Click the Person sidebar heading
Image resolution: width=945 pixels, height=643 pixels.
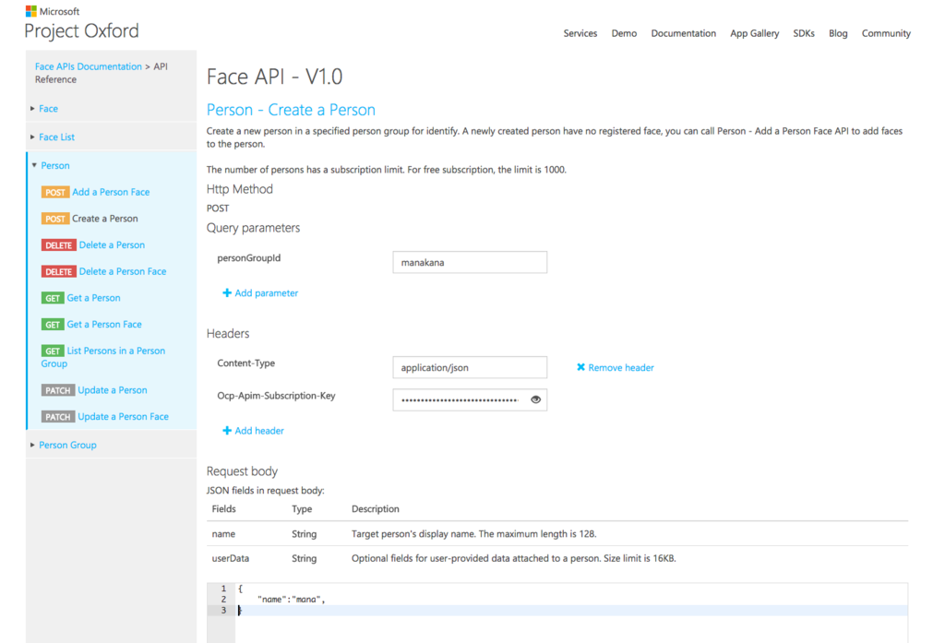54,165
